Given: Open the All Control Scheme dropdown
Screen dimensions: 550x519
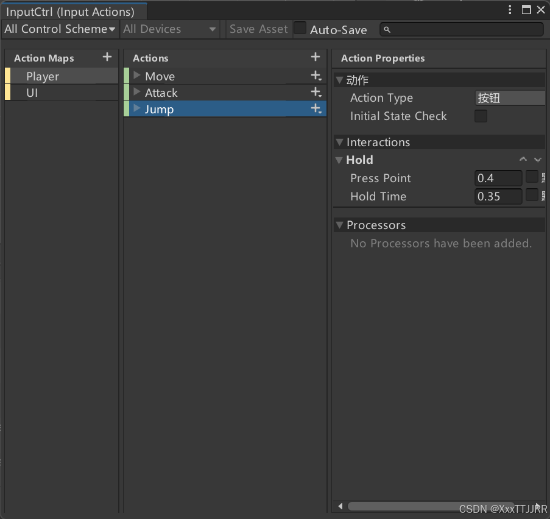Looking at the screenshot, I should (x=59, y=29).
